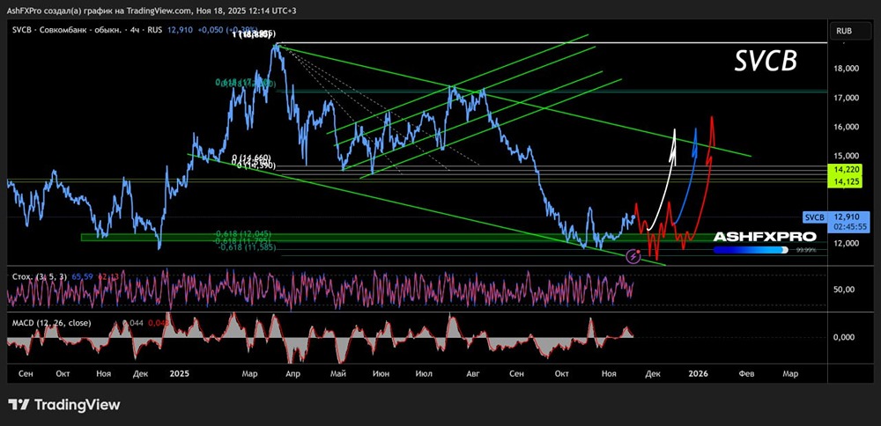This screenshot has height=426, width=881.
Task: Click the 18,000 price axis label
Action: pos(848,69)
